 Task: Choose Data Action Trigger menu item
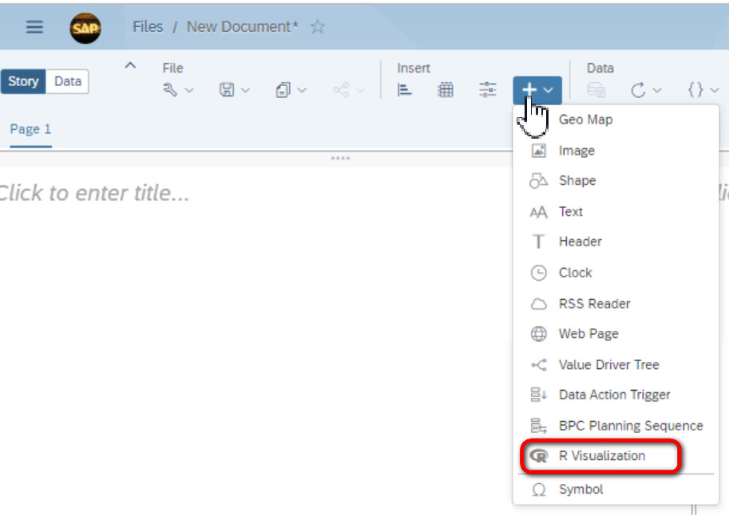pyautogui.click(x=616, y=395)
